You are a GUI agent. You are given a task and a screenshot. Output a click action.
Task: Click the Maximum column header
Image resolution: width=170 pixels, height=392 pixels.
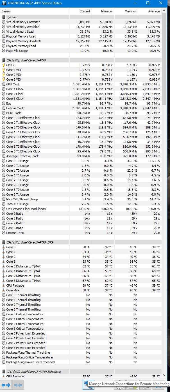131,11
